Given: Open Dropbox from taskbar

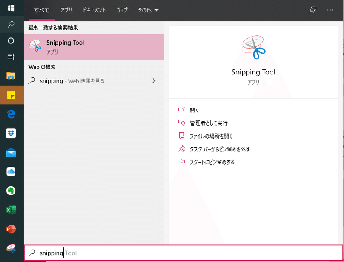Looking at the screenshot, I should tap(11, 133).
